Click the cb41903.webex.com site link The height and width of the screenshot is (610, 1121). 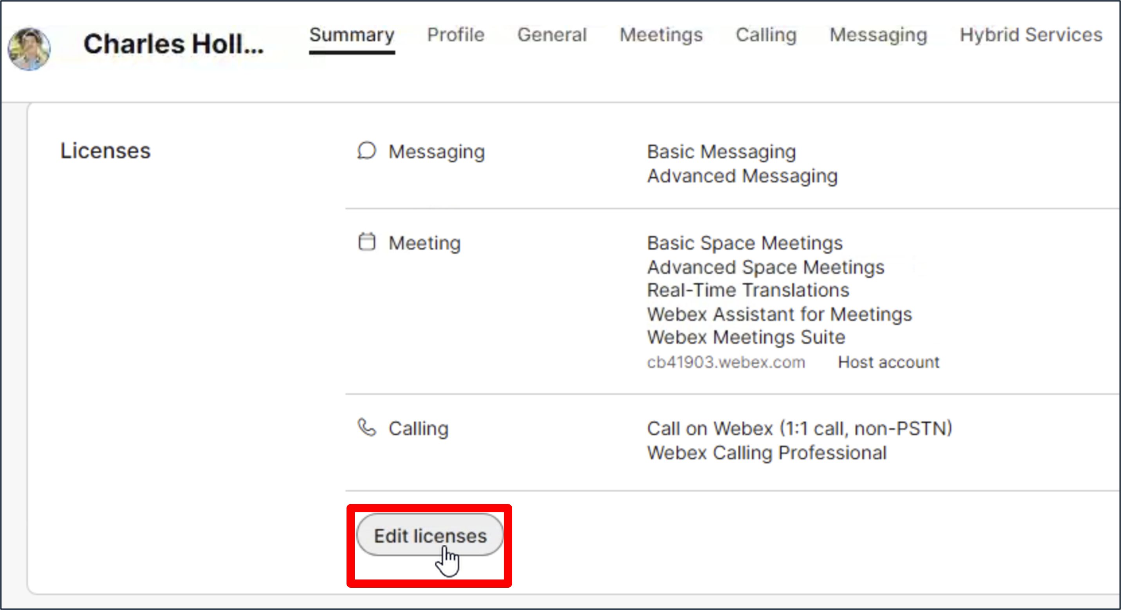(726, 362)
